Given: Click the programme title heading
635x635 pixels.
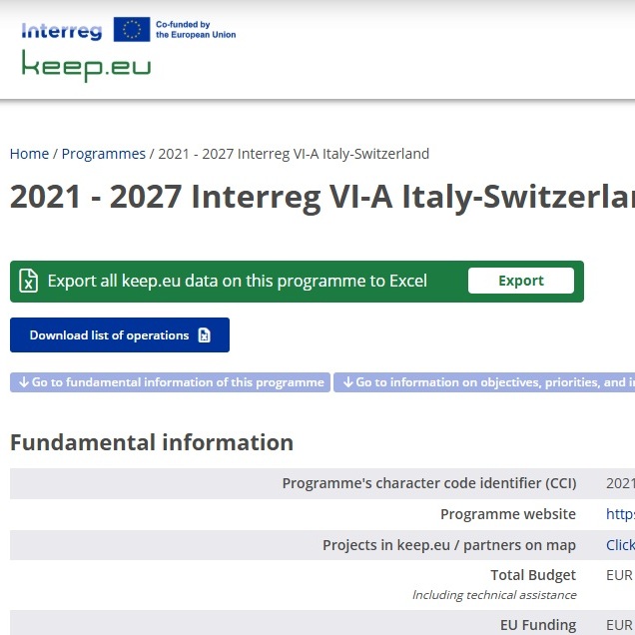Looking at the screenshot, I should (x=321, y=198).
